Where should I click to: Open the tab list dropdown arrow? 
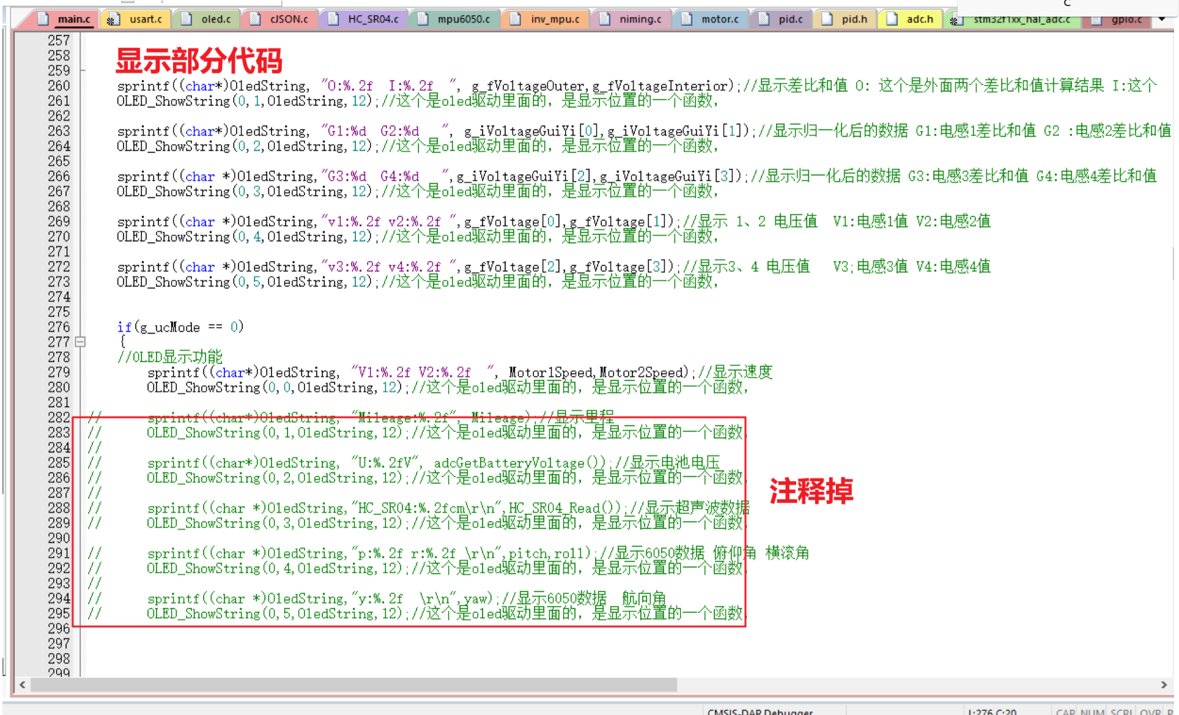point(1161,19)
